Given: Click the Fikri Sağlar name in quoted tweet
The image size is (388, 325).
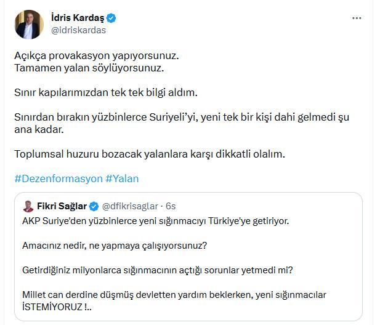Looking at the screenshot, I should 62,206.
